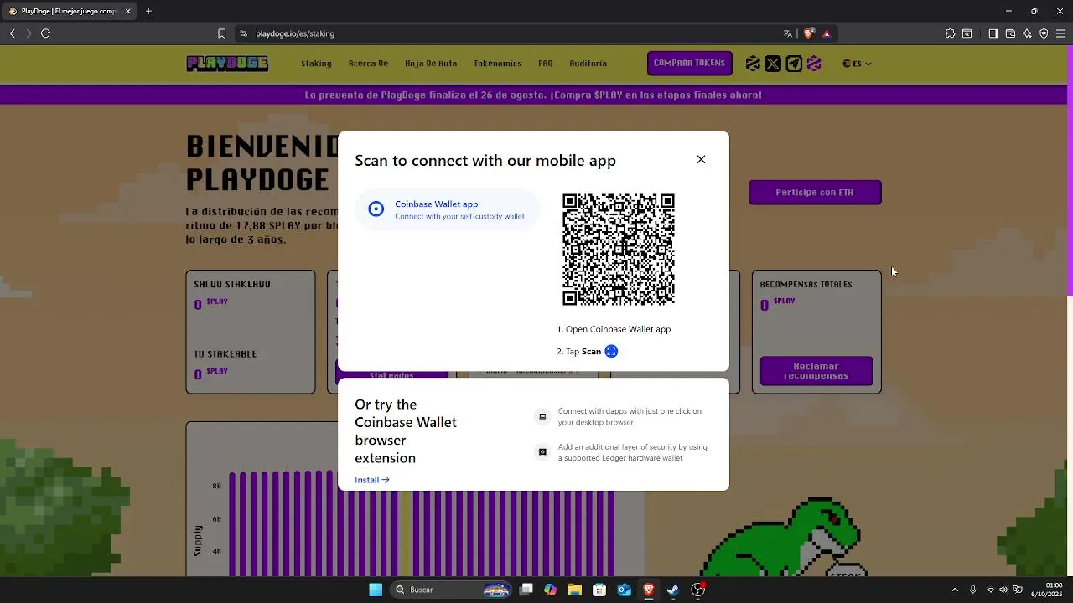This screenshot has height=603, width=1073.
Task: Open the FAQ menu item
Action: tap(546, 64)
